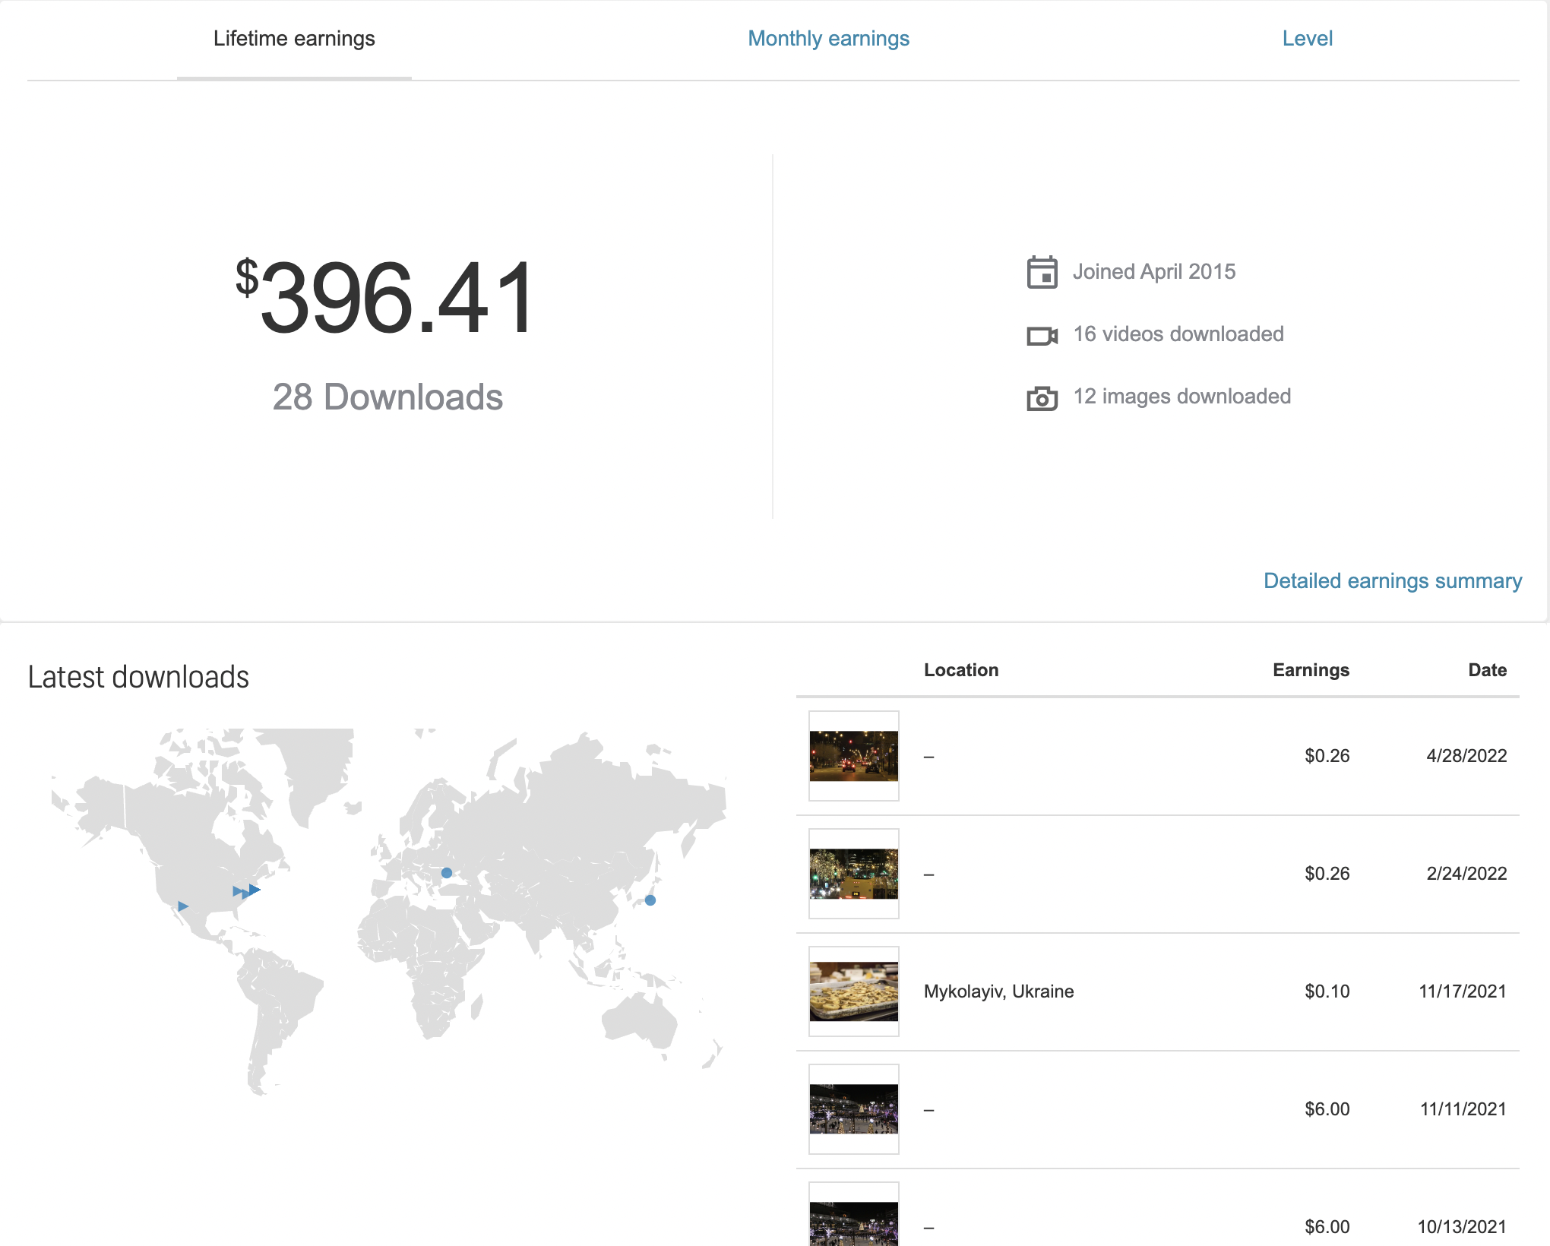Open the 10/13/2021 download thumbnail
The image size is (1550, 1246).
point(854,1214)
